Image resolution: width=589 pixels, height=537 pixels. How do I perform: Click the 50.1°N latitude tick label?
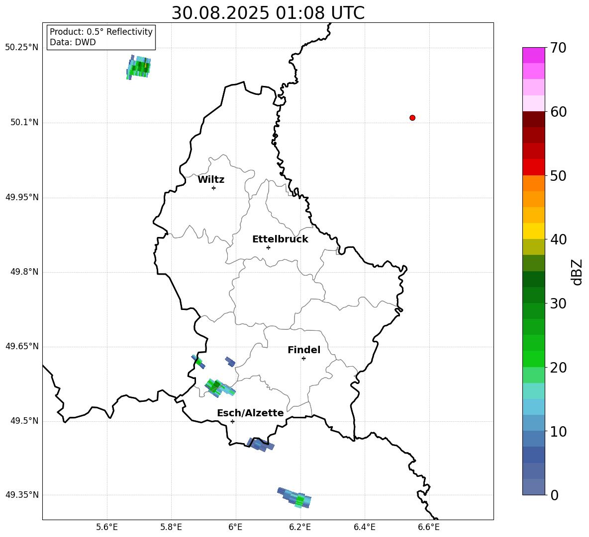pos(24,123)
